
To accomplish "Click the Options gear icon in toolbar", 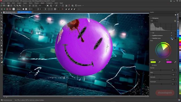I will coord(72,6).
